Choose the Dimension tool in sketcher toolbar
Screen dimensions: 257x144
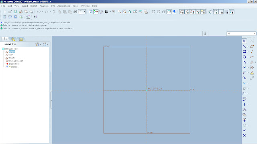pos(244,94)
